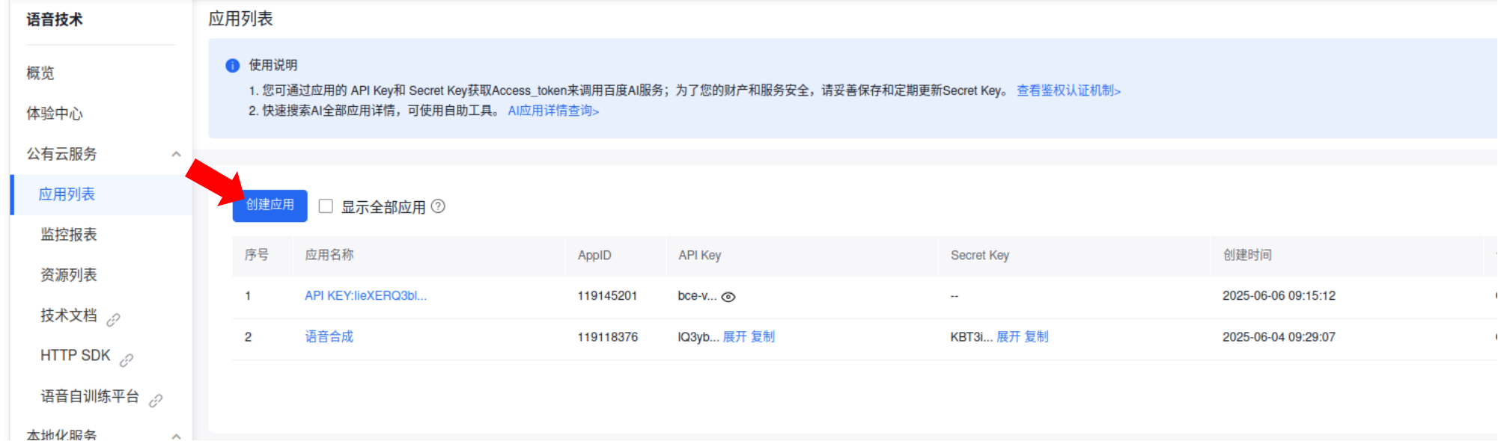Expand the IQ3yb... API Key with 展开
Viewport: 1498px width, 441px height.
click(734, 337)
